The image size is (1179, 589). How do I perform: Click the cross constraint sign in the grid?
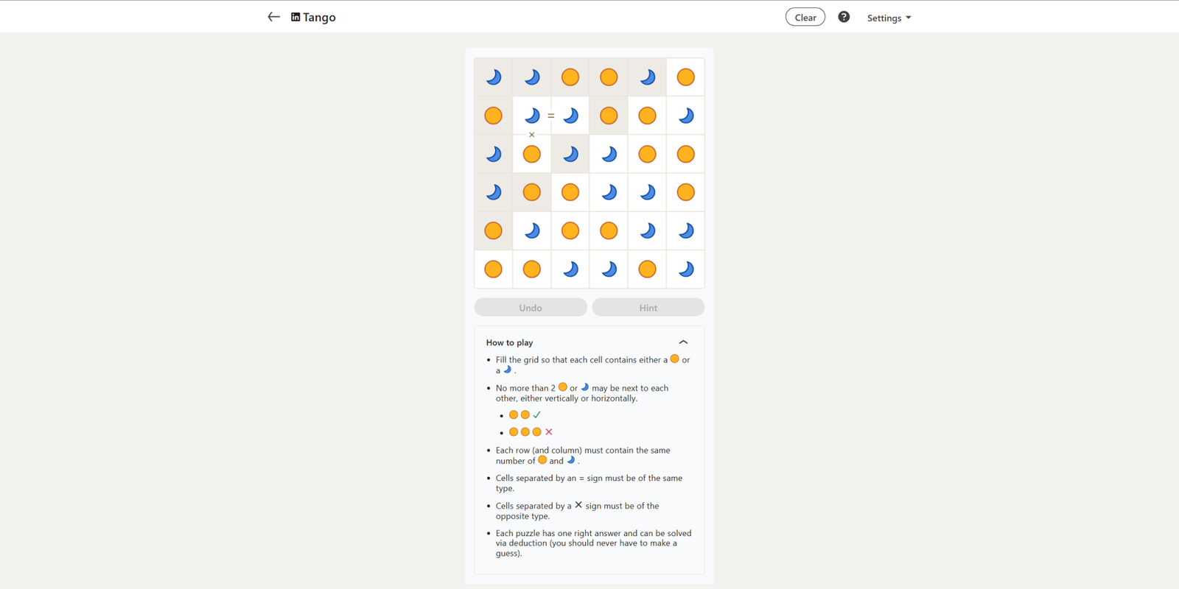click(532, 135)
